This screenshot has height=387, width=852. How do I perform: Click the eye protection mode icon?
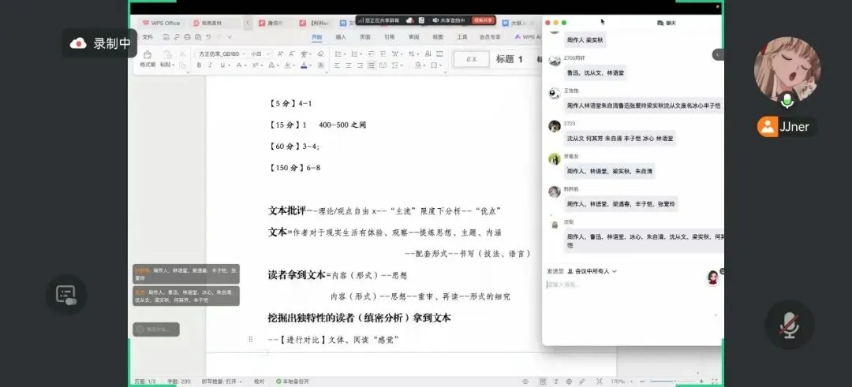tap(525, 381)
